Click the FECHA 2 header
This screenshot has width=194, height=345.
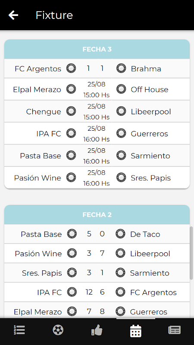tap(97, 214)
